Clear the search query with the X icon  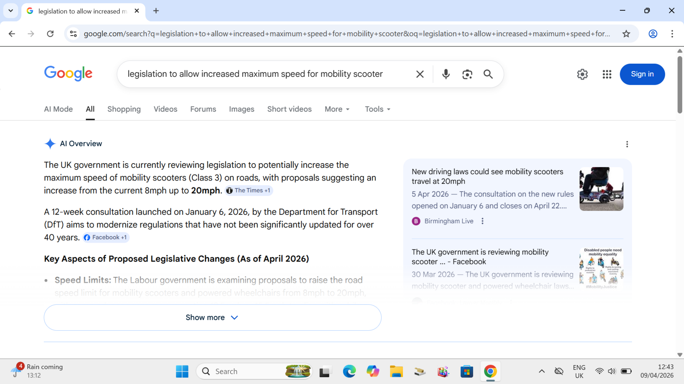[x=420, y=74]
